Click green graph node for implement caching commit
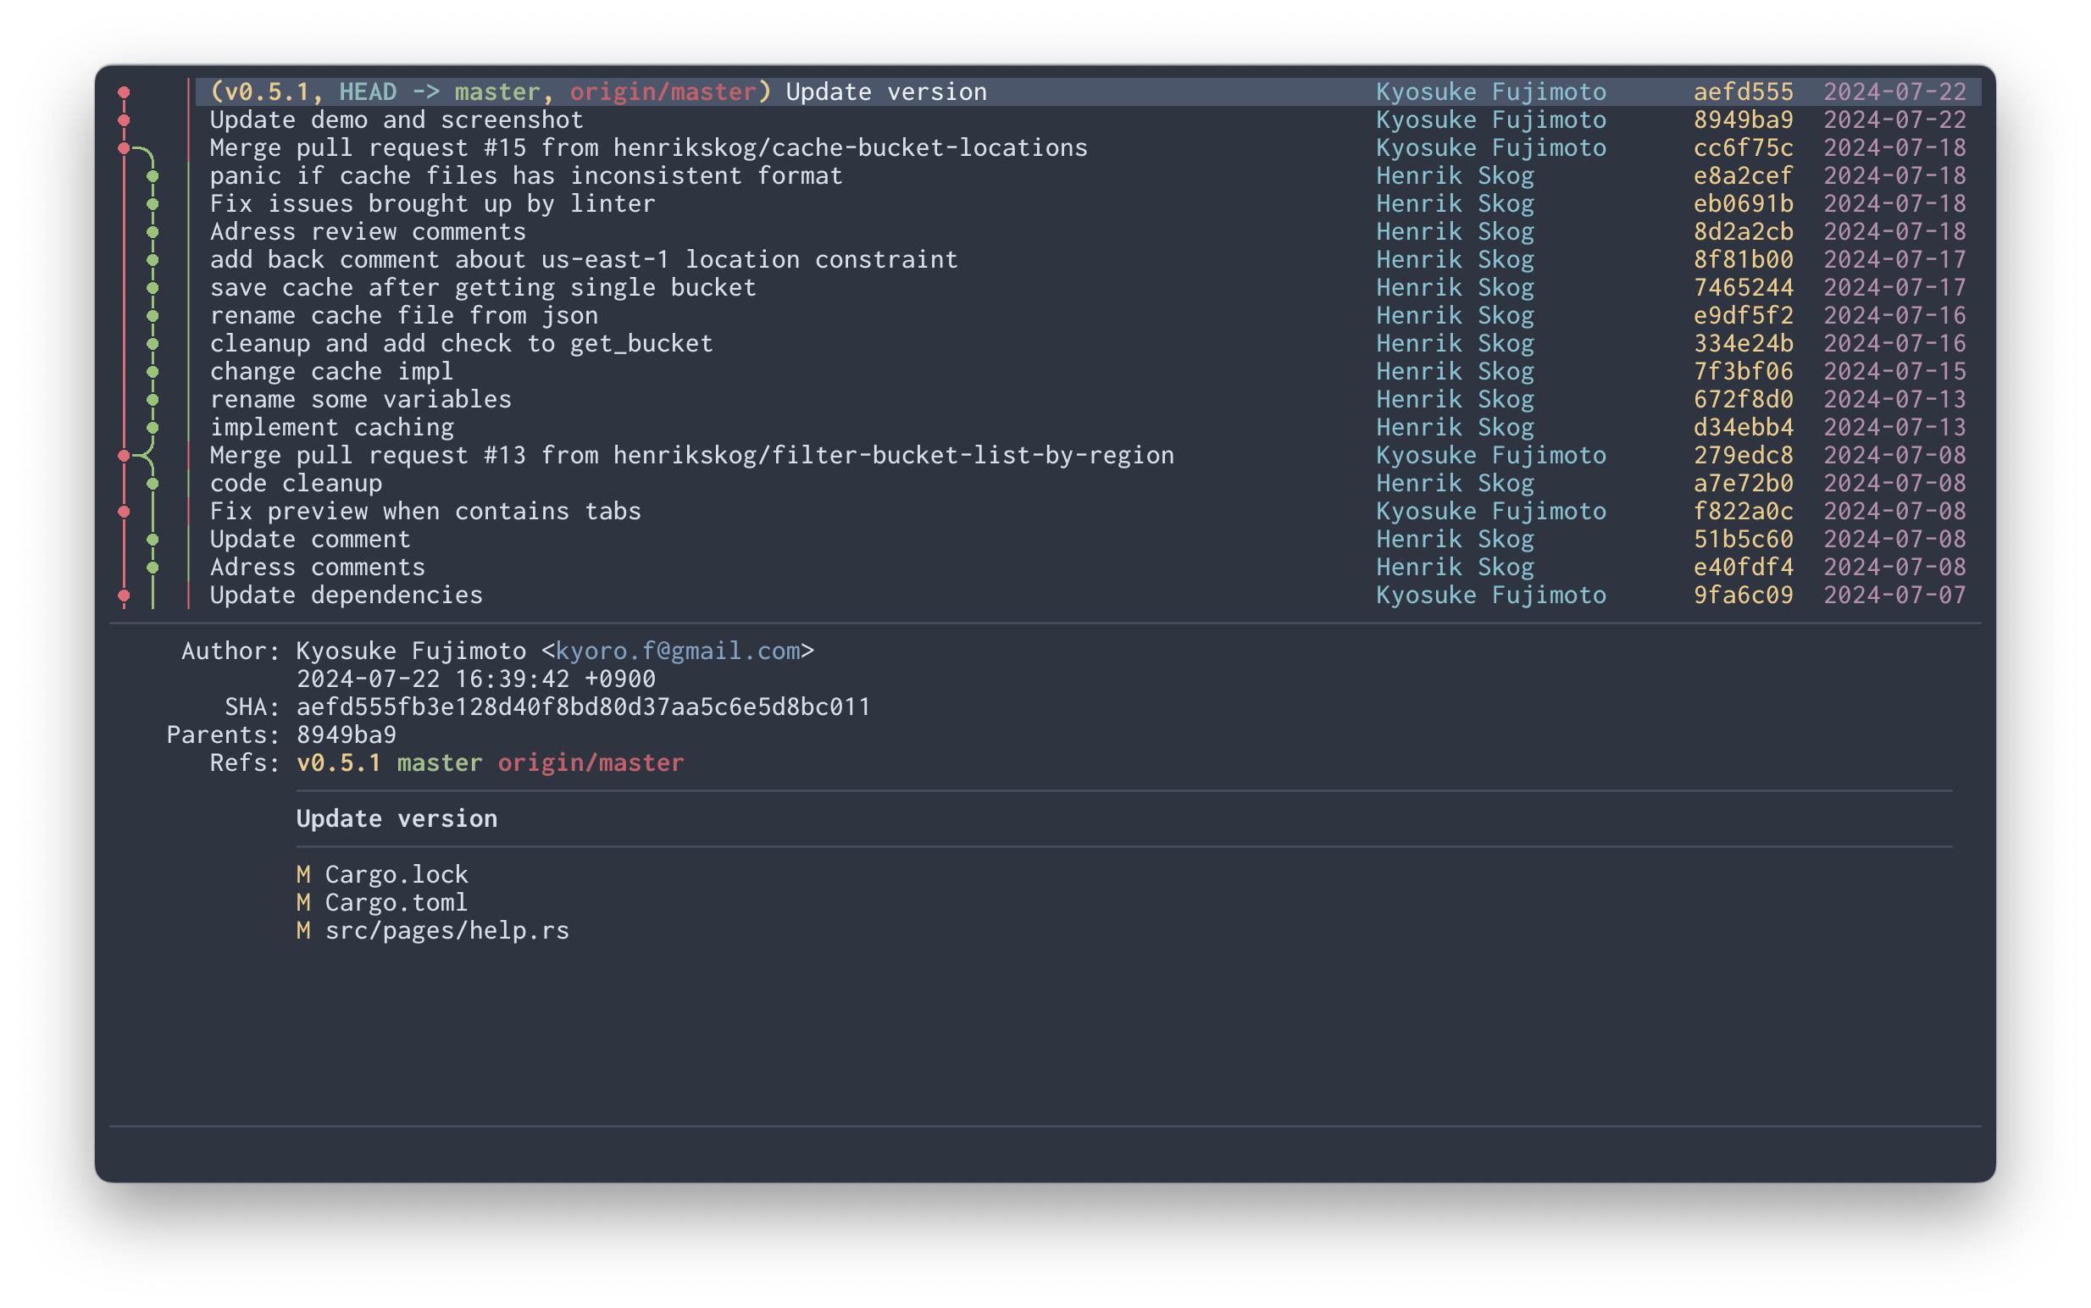 coord(153,428)
